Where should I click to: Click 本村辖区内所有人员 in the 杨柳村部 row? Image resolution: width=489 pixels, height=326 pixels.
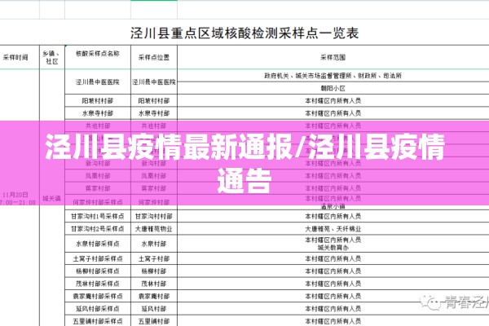click(333, 271)
